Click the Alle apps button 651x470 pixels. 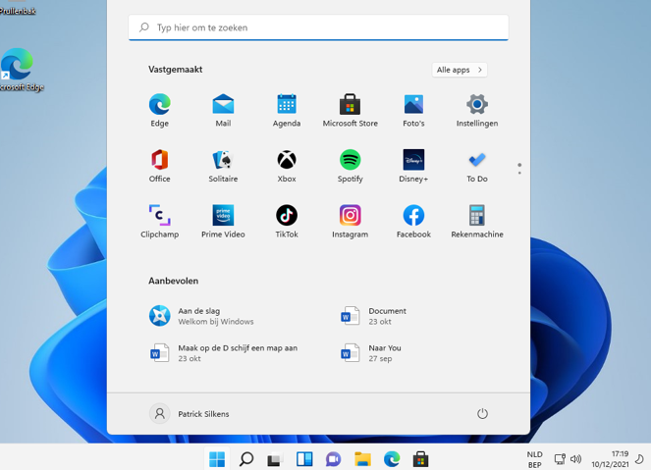point(460,70)
